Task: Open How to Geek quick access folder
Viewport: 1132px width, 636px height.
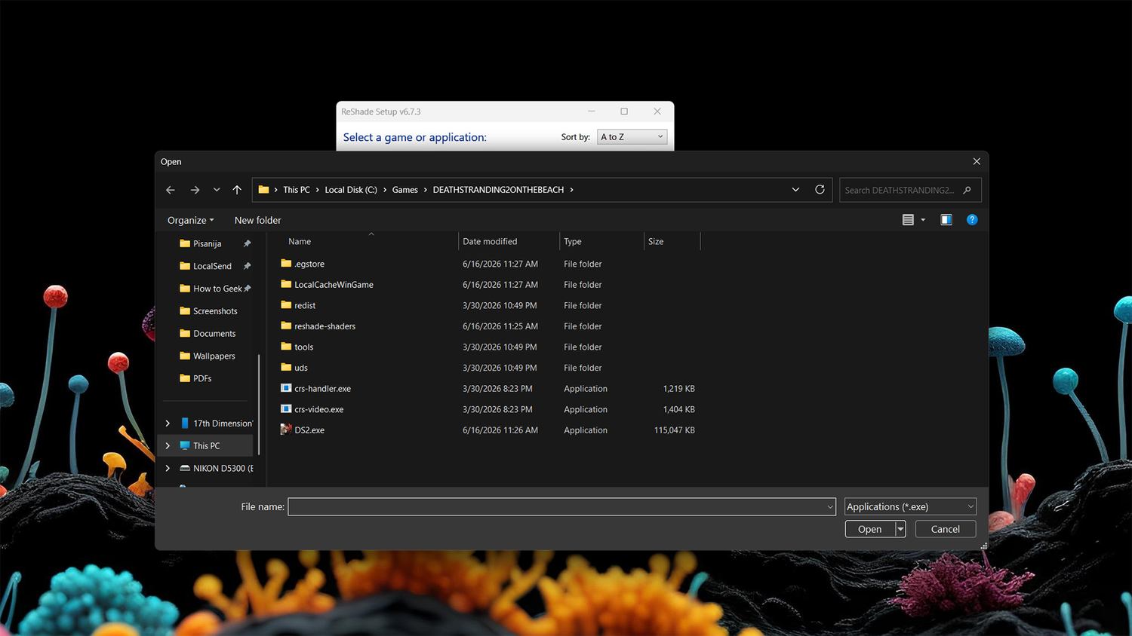Action: pyautogui.click(x=217, y=289)
